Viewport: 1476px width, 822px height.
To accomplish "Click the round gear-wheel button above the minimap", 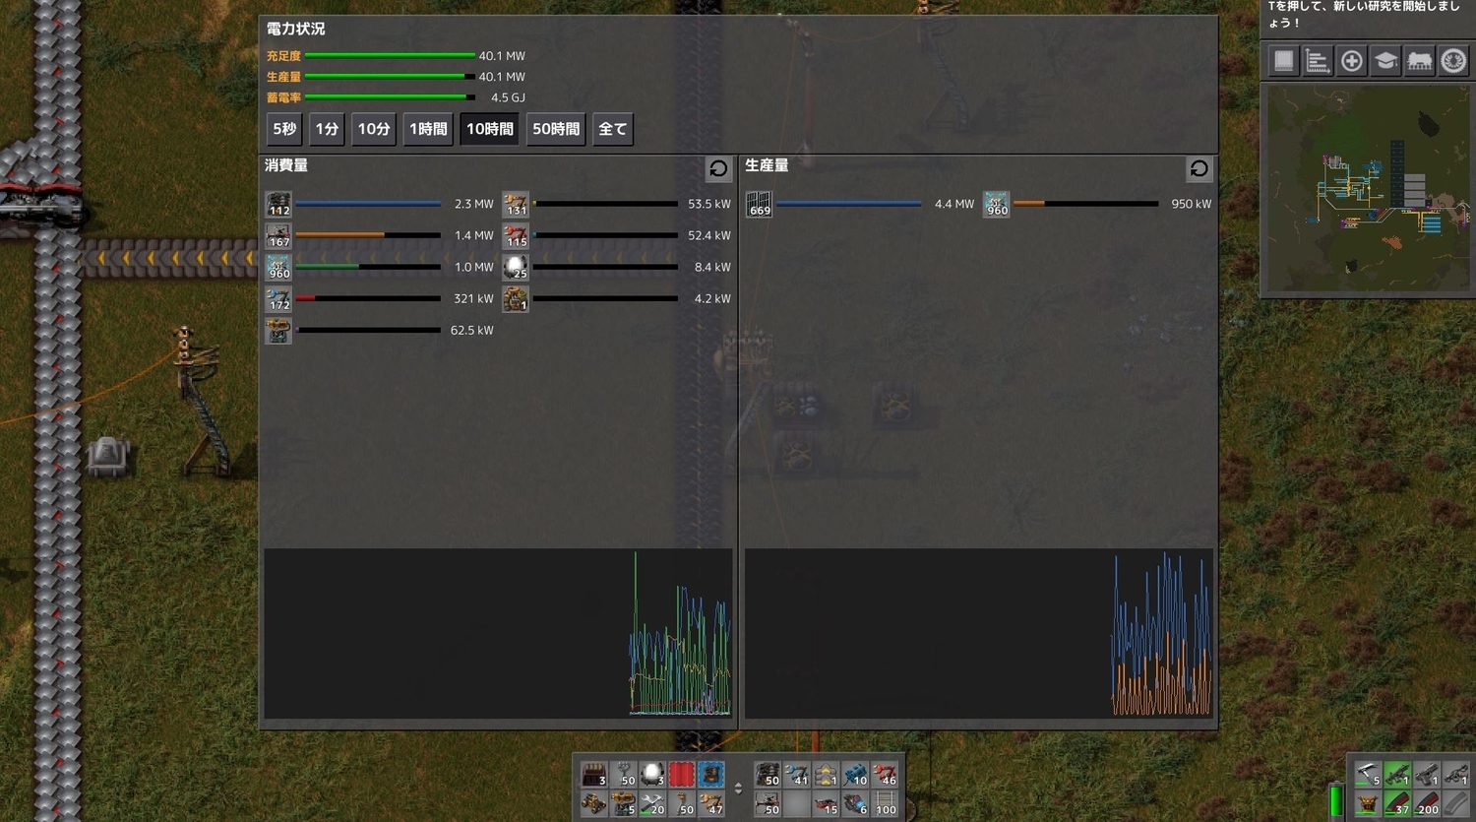I will pos(1453,61).
